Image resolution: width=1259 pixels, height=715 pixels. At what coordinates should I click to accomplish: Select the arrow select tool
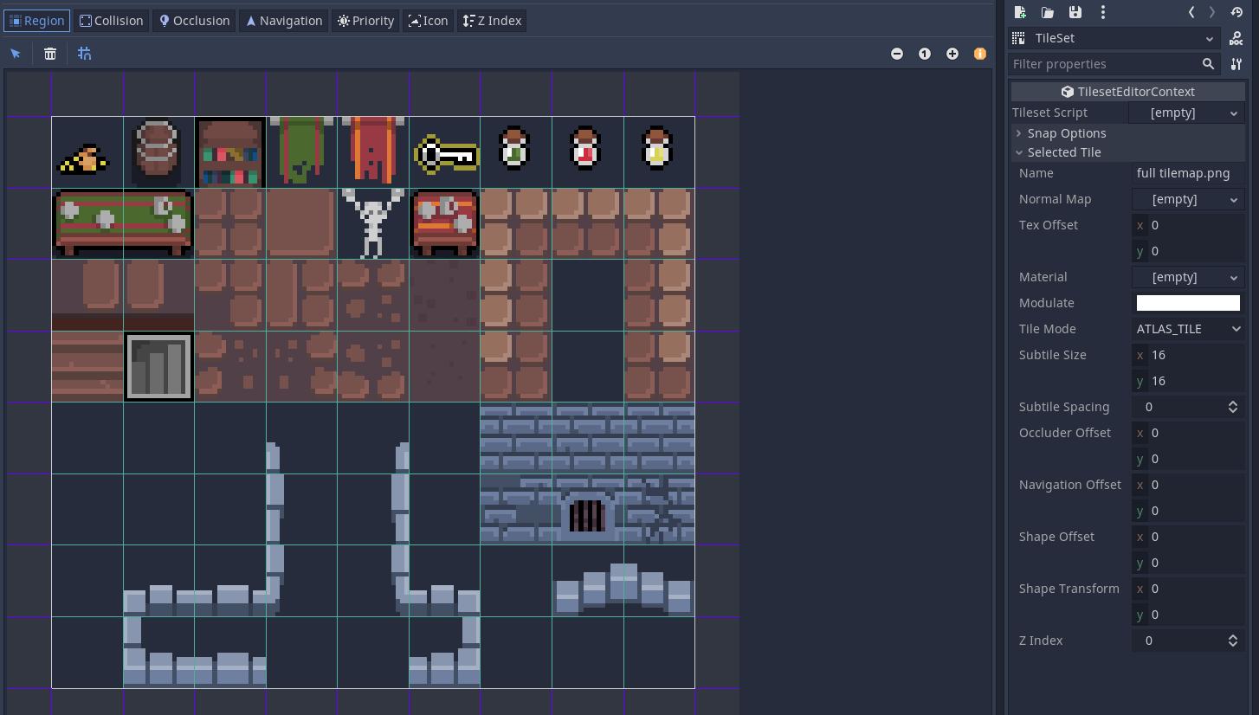(x=16, y=54)
